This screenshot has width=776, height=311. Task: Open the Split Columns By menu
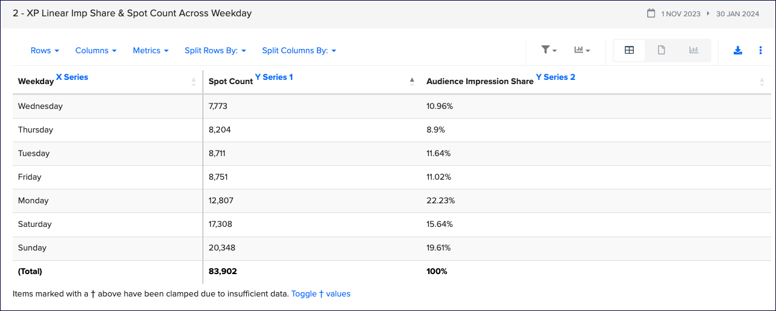click(x=299, y=51)
